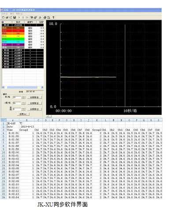Click the pause recording toolbar icon
170x210 pixels.
point(23,18)
